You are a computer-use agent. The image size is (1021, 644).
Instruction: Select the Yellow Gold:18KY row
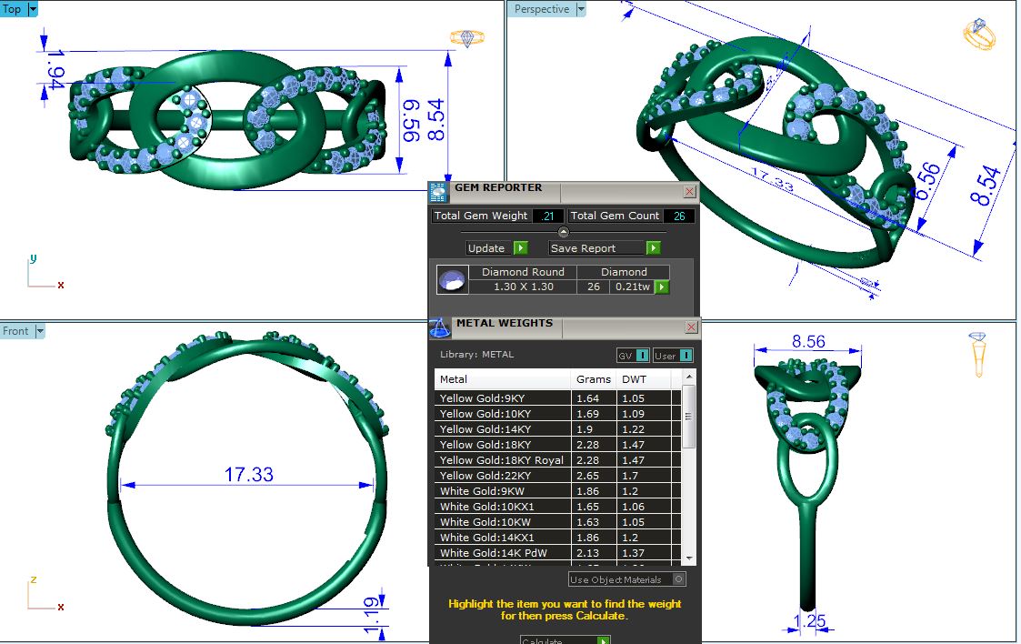pyautogui.click(x=502, y=445)
